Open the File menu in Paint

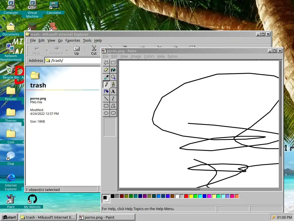106,56
